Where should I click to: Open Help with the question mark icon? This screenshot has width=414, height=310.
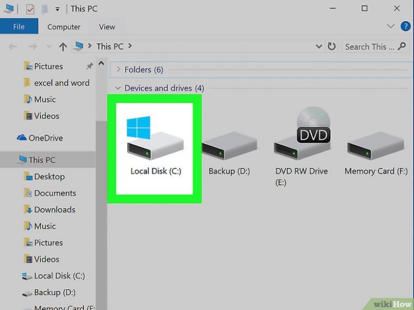[x=405, y=26]
